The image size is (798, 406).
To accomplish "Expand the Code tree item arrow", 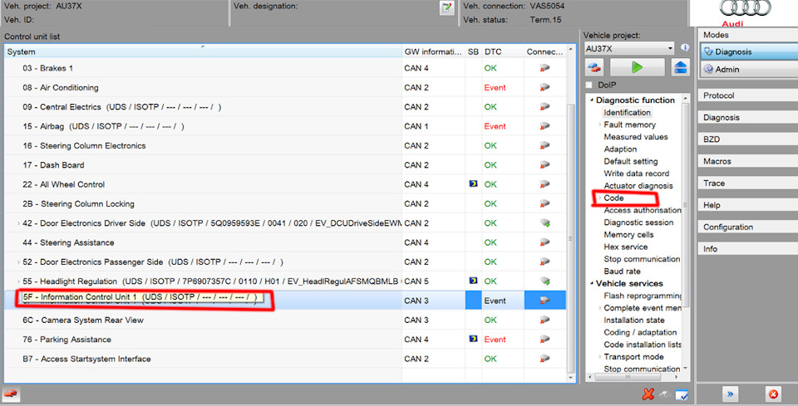I will [599, 198].
